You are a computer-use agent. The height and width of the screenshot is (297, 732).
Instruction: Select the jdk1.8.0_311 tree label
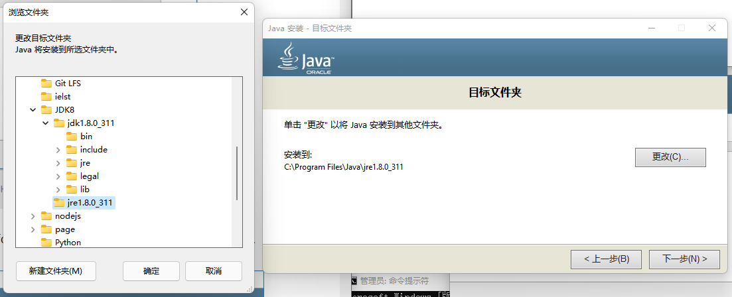[91, 123]
